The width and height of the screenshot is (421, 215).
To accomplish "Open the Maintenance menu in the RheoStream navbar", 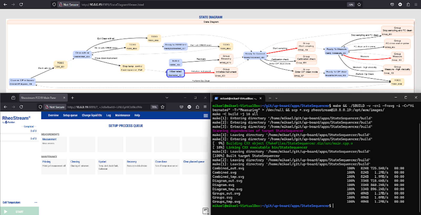I will point(123,115).
